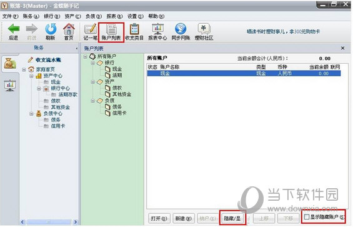The width and height of the screenshot is (353, 227).
Task: Open 账户列表 account list toolbar icon
Action: (x=111, y=29)
